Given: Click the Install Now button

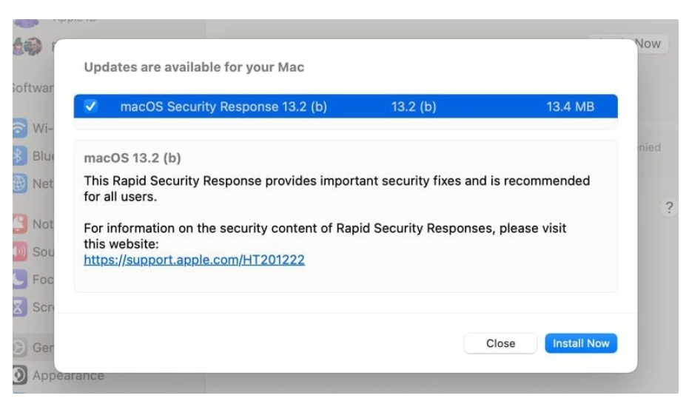Looking at the screenshot, I should (x=581, y=343).
